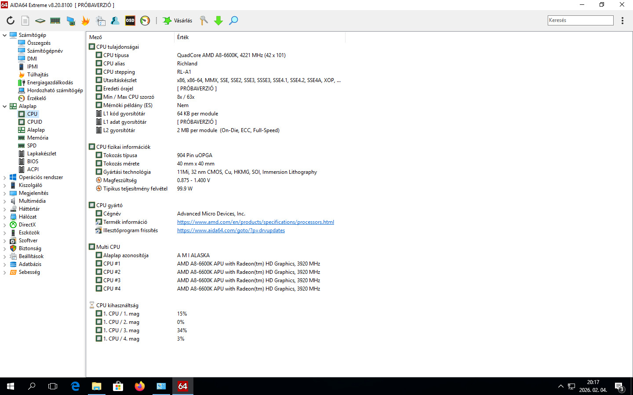Select Számítógépnév tree item
The width and height of the screenshot is (633, 395).
pyautogui.click(x=45, y=51)
